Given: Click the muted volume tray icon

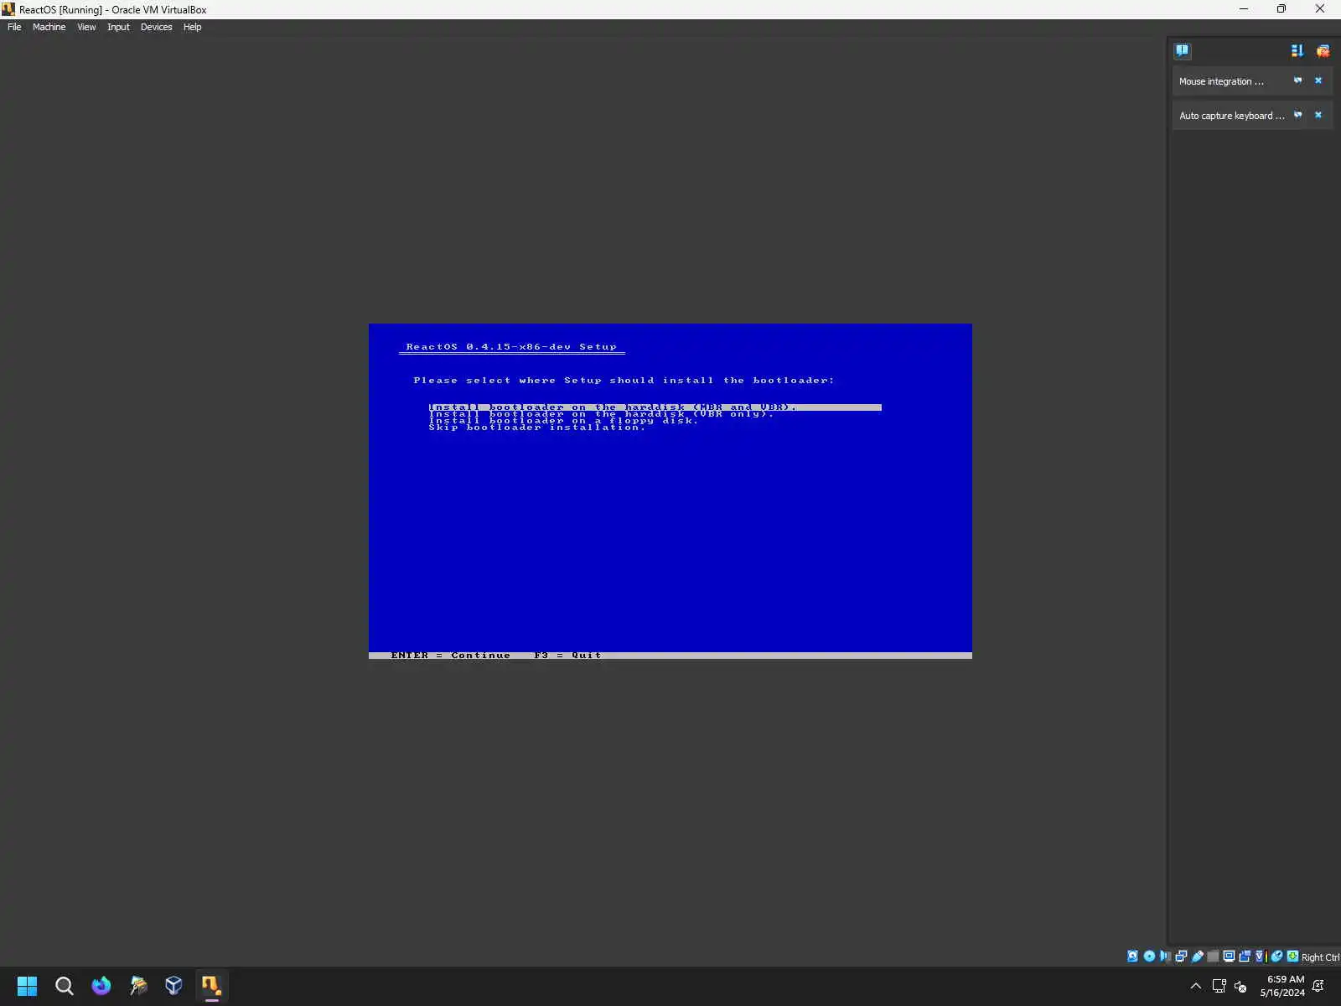Looking at the screenshot, I should pyautogui.click(x=1240, y=987).
